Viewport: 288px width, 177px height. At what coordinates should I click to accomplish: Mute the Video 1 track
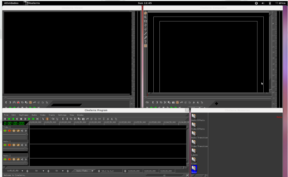tap(22, 131)
